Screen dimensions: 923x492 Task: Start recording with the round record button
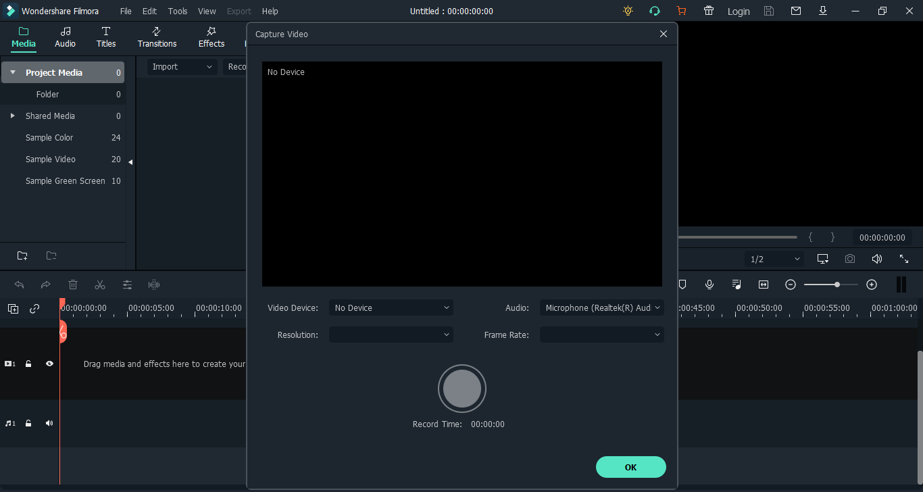462,389
